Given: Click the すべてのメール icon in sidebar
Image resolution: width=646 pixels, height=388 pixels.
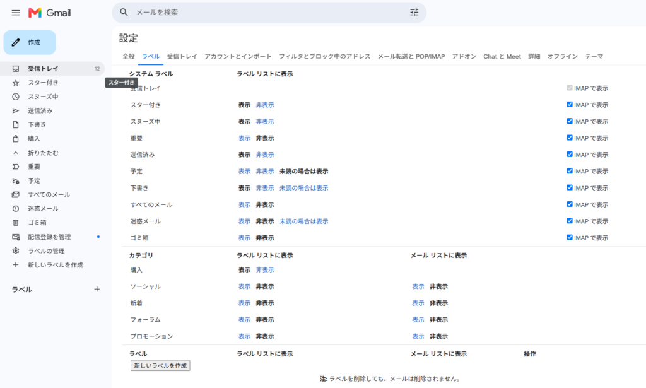Looking at the screenshot, I should (x=16, y=195).
